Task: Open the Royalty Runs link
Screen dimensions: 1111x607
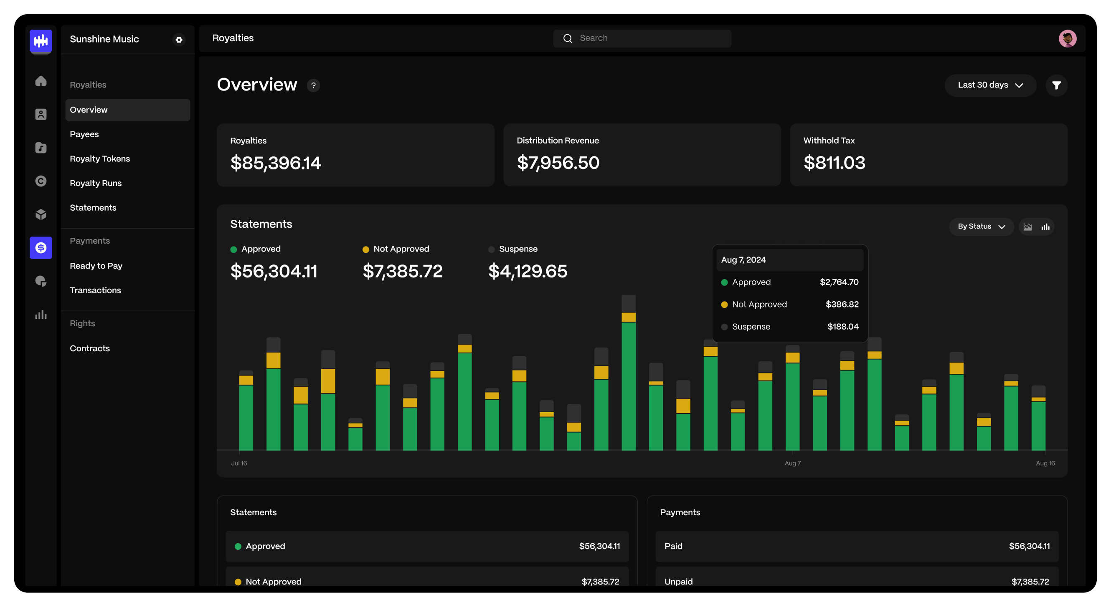Action: coord(96,183)
